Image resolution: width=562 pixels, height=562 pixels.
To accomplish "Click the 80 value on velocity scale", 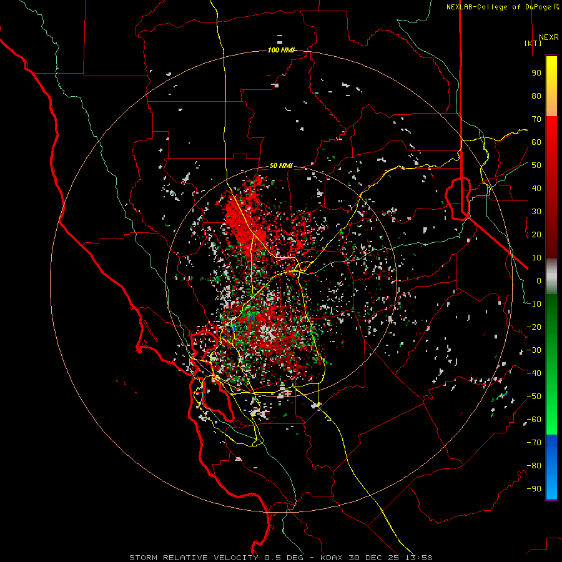I will [x=536, y=96].
